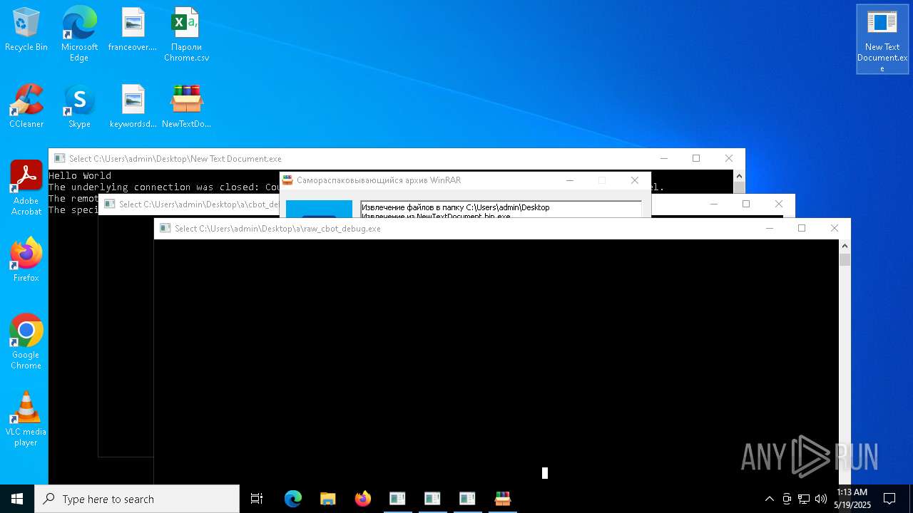The width and height of the screenshot is (913, 513).
Task: Click raw_cbot_debug.exe window system menu icon
Action: (x=165, y=228)
